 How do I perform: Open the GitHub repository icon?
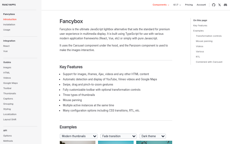coord(214,5)
